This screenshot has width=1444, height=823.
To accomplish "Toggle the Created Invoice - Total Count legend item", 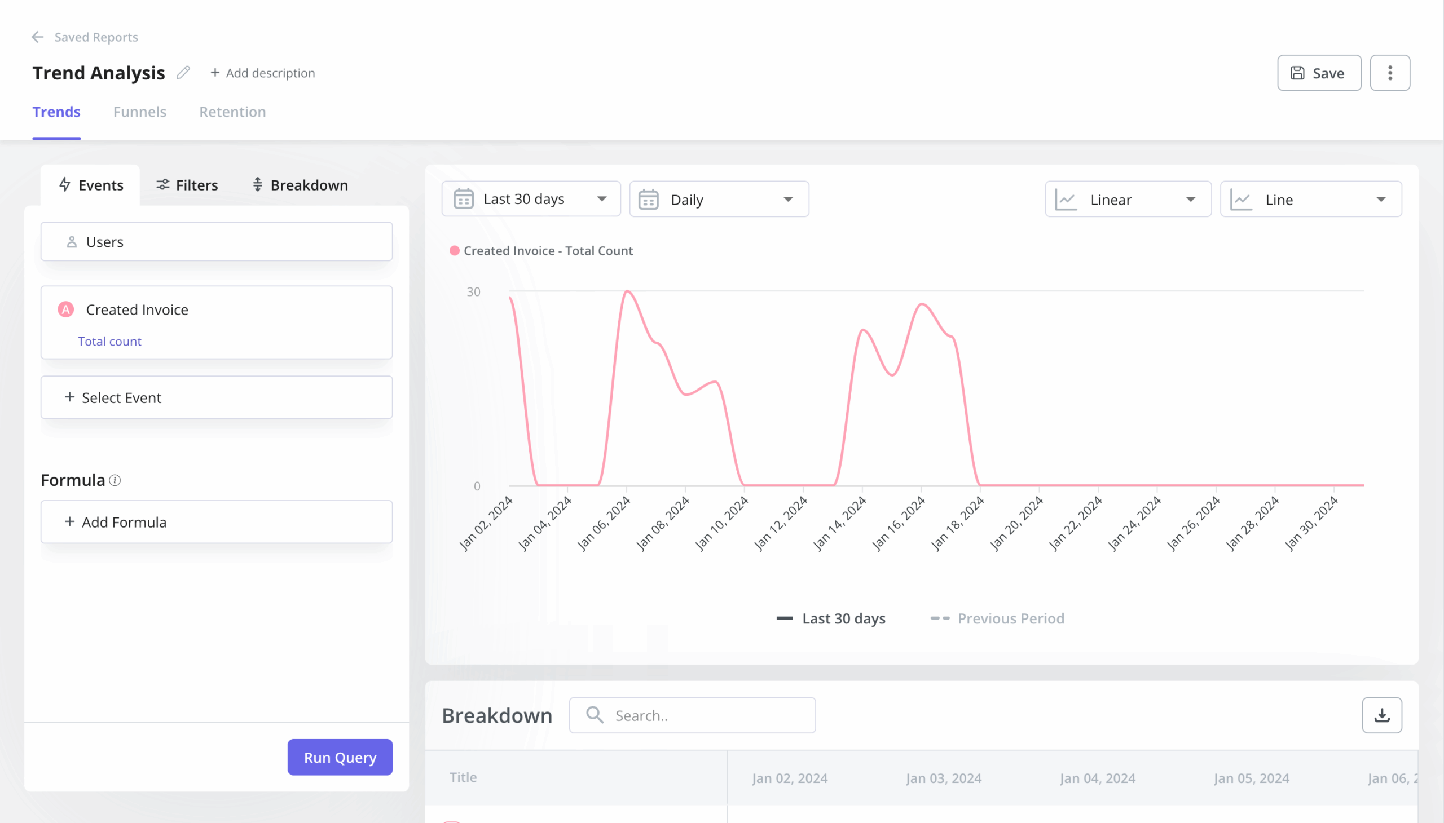I will click(541, 250).
